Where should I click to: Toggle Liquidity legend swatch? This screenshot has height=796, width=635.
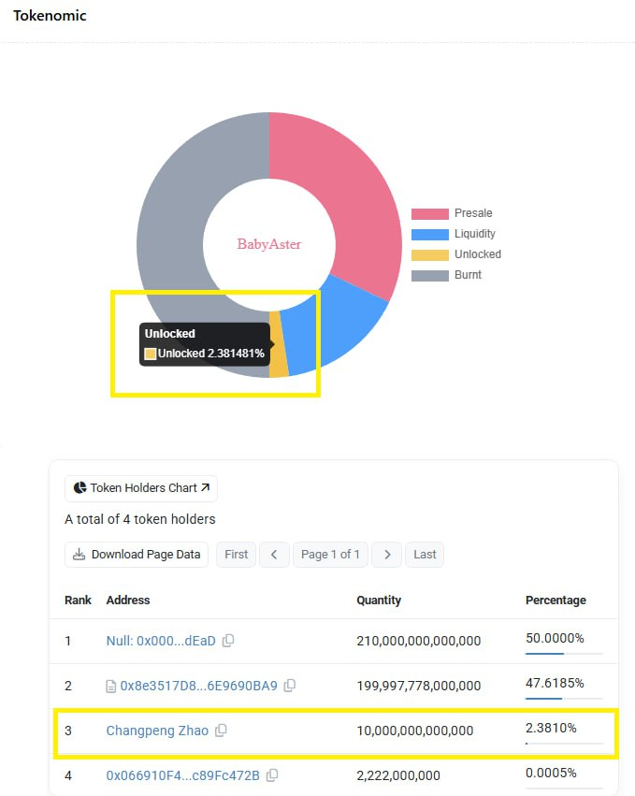pos(430,234)
